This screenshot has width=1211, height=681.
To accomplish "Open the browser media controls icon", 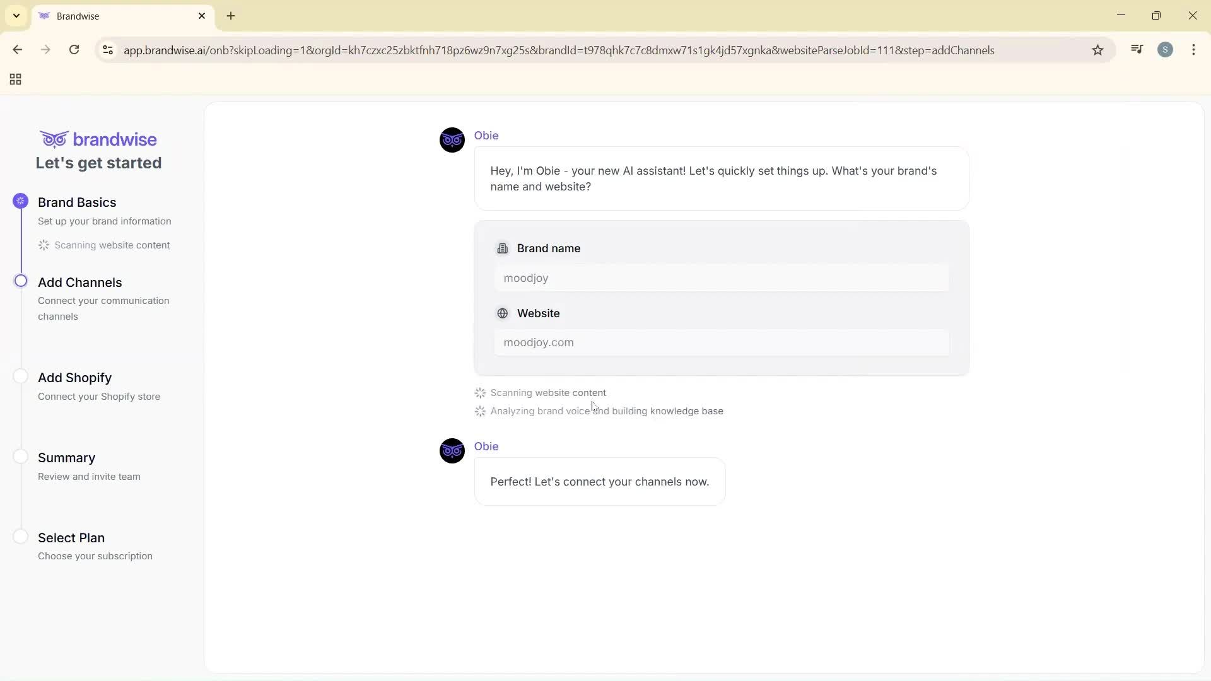I will pyautogui.click(x=1137, y=49).
